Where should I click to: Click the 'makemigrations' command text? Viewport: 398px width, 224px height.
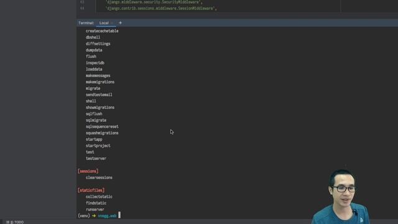click(100, 82)
